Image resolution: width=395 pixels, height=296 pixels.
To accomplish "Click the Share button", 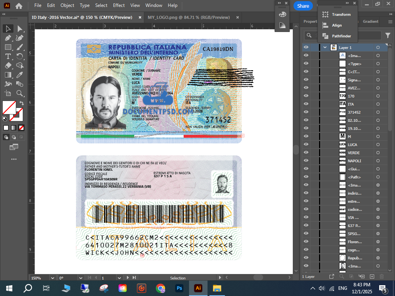I will pos(303,6).
